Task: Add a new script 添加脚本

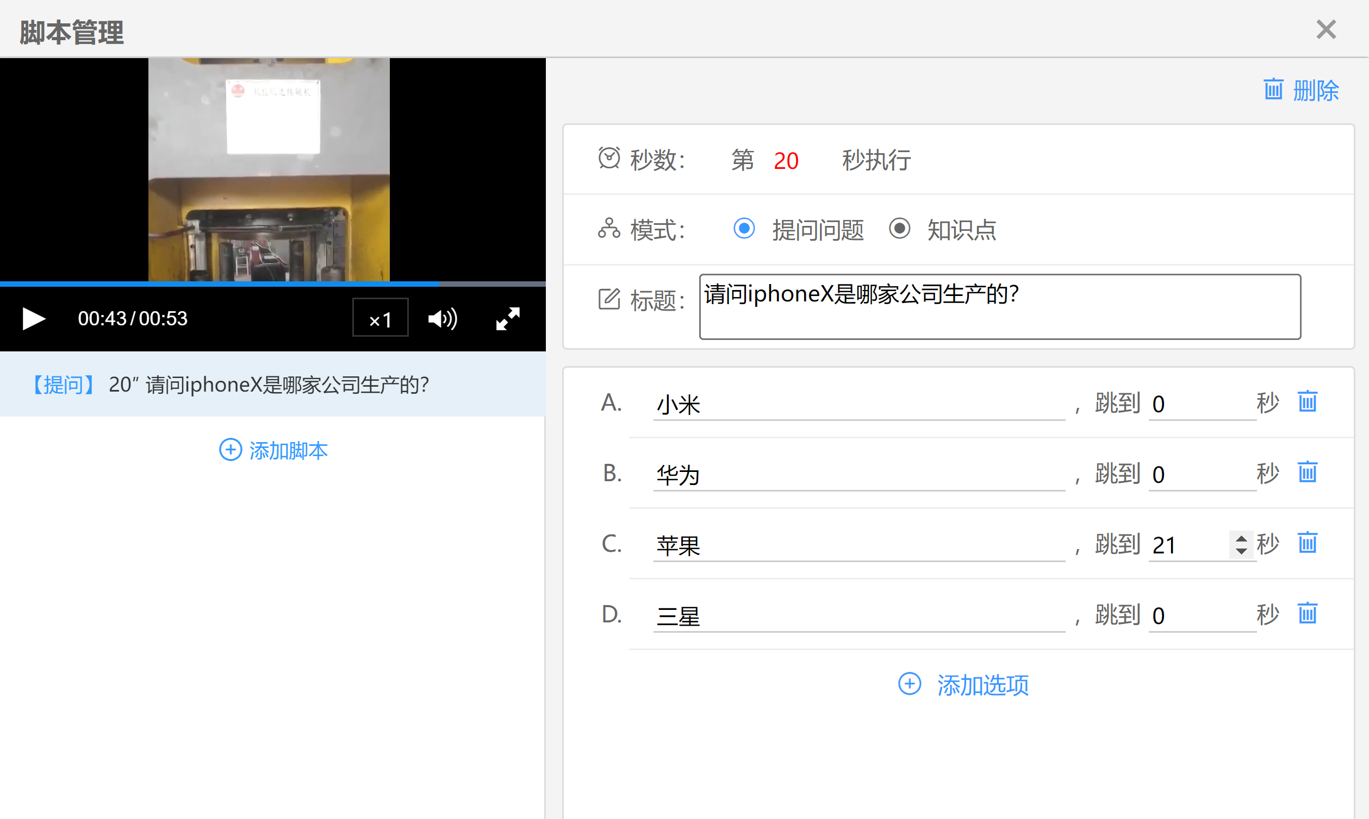Action: pos(273,450)
